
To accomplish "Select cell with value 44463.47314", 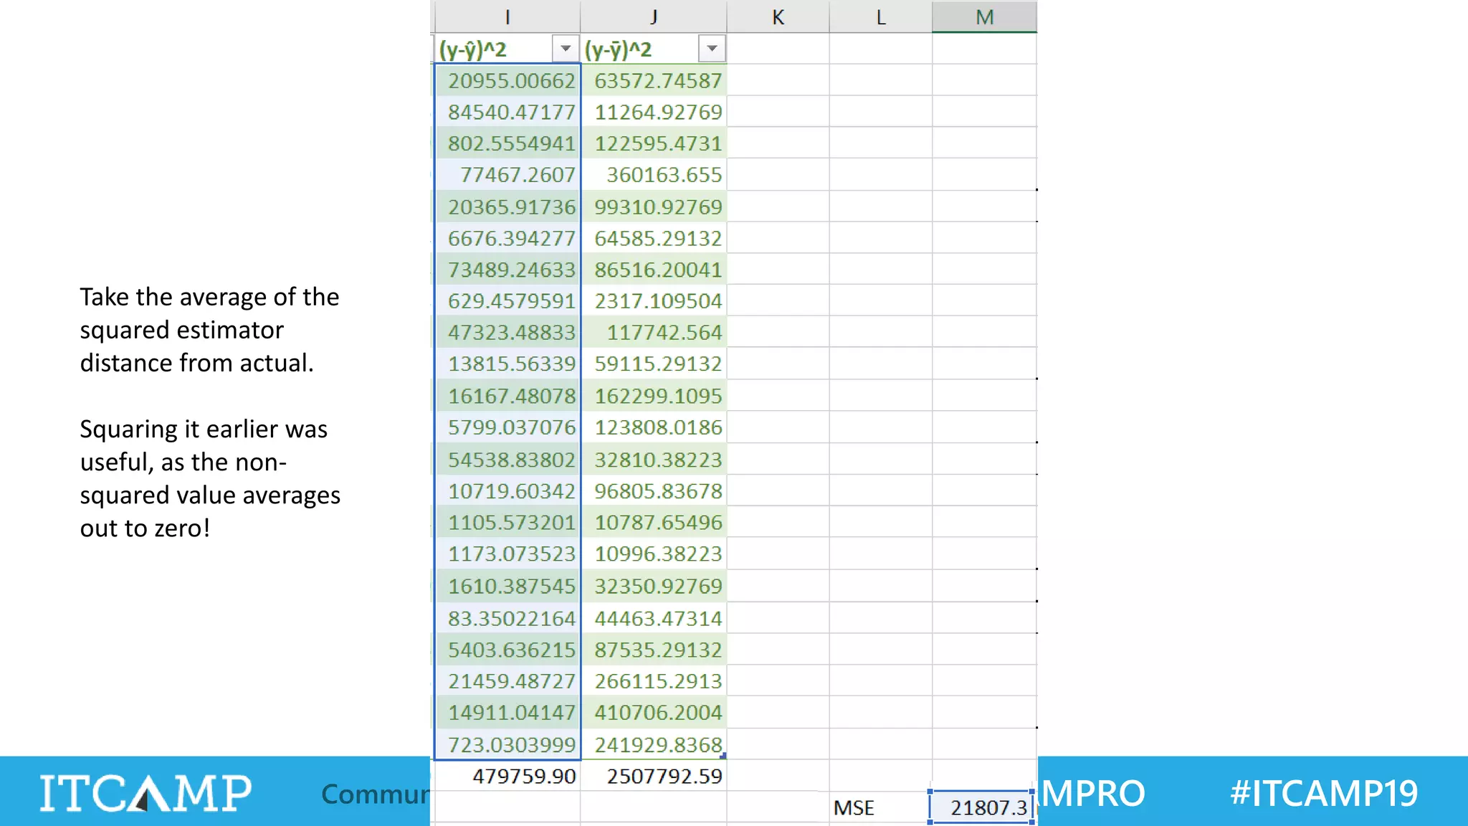I will tap(654, 618).
